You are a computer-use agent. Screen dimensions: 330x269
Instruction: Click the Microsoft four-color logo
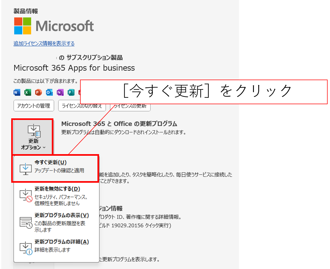(x=23, y=26)
